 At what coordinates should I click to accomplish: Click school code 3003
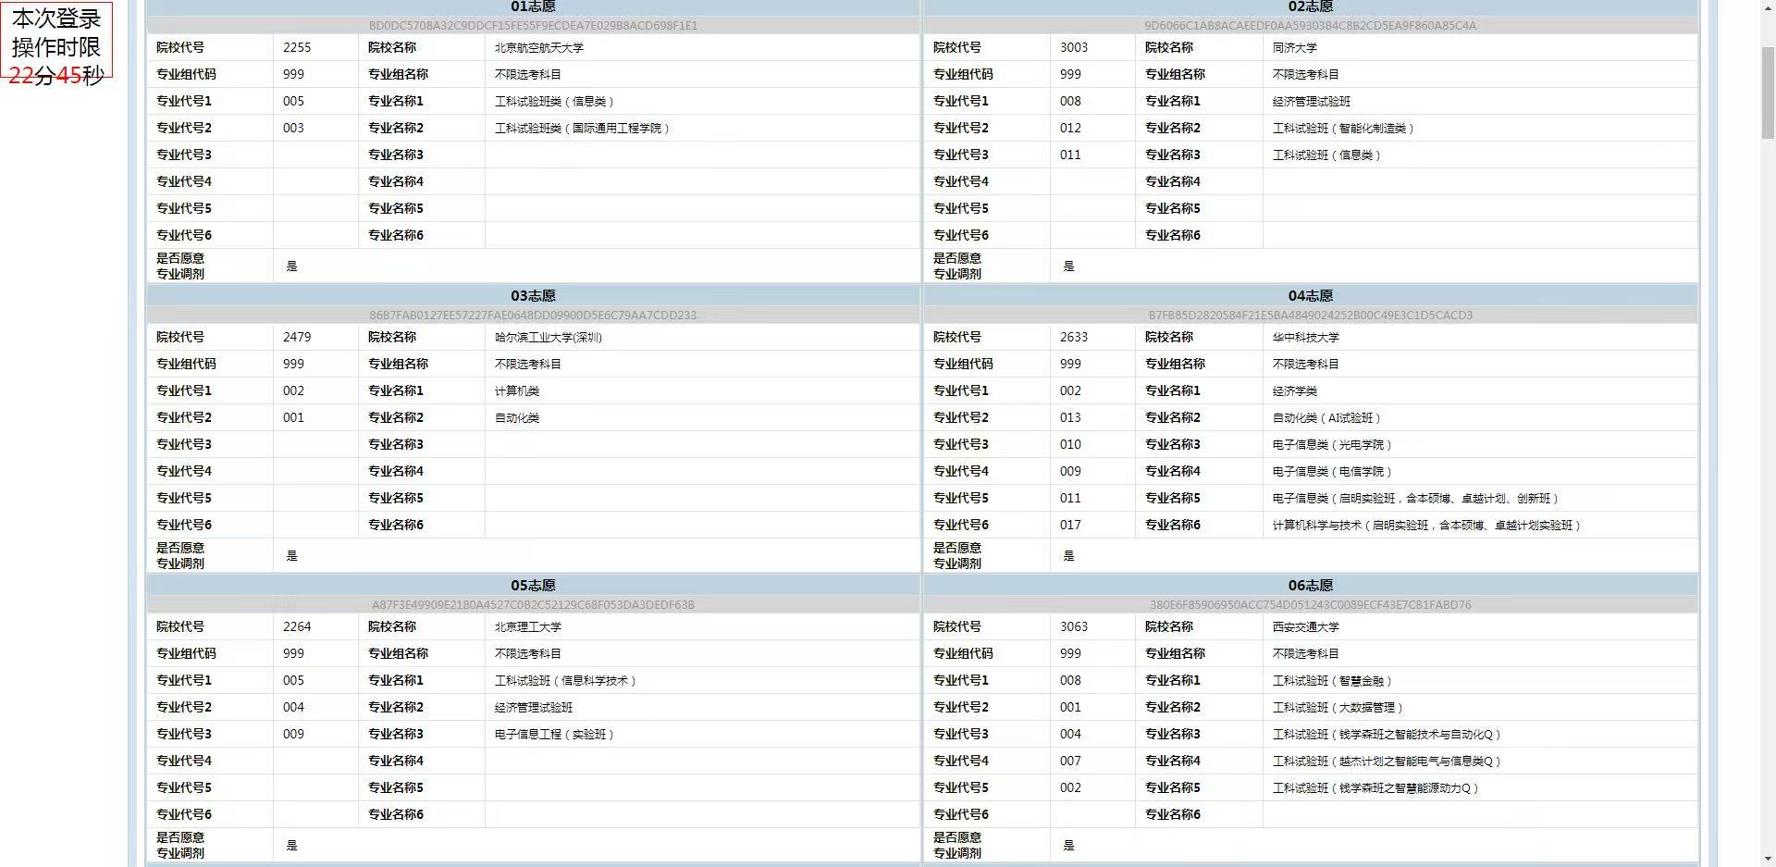point(1074,47)
